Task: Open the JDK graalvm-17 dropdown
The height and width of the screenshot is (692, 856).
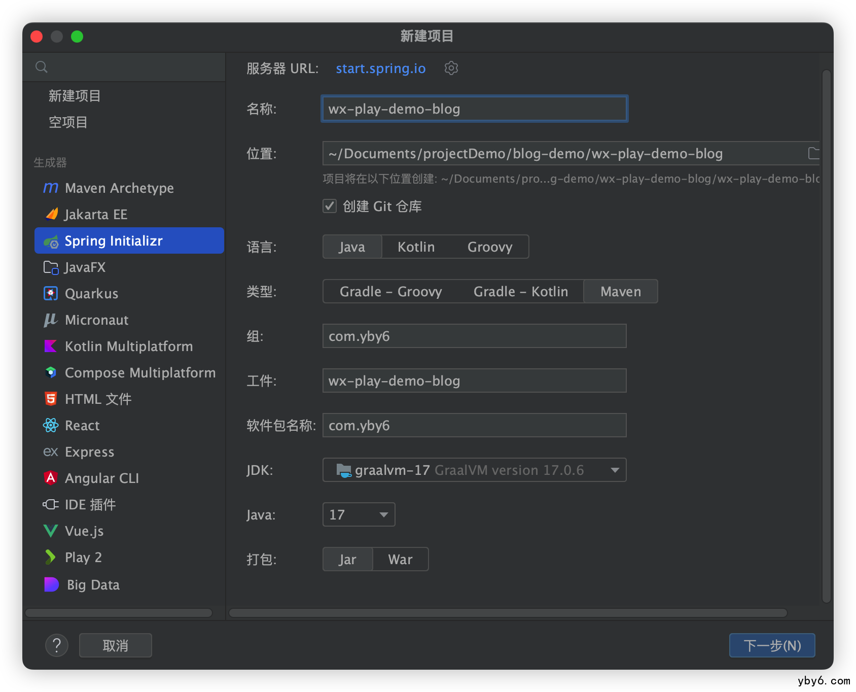Action: click(475, 470)
